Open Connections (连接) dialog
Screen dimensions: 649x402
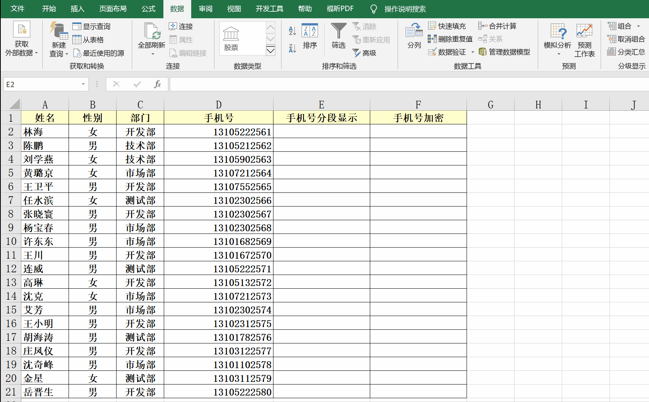point(181,26)
